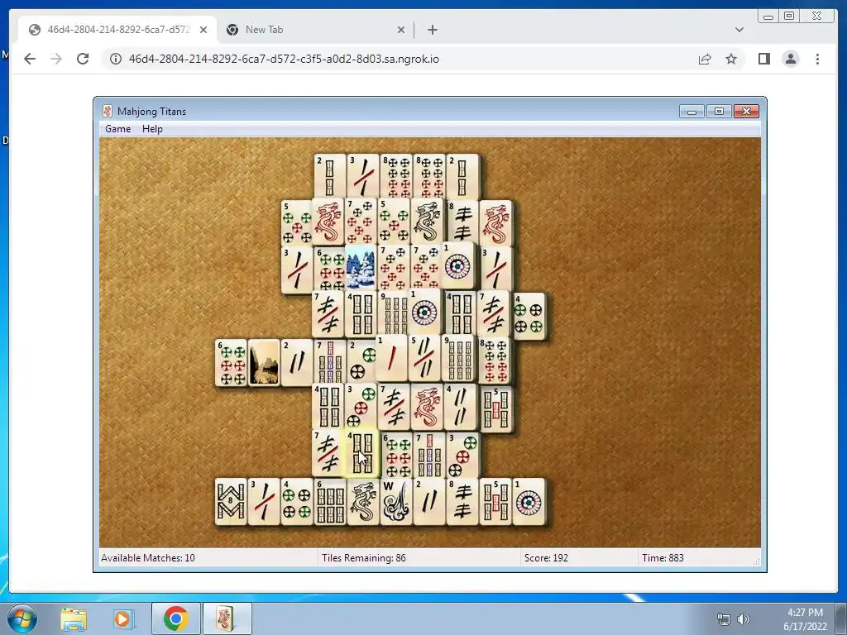Open File Explorer from the taskbar

click(74, 618)
